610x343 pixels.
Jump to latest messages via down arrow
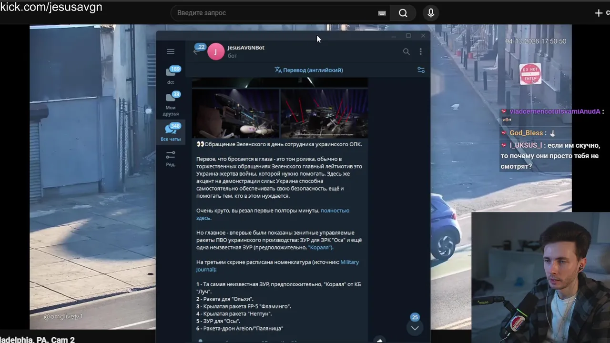point(415,328)
